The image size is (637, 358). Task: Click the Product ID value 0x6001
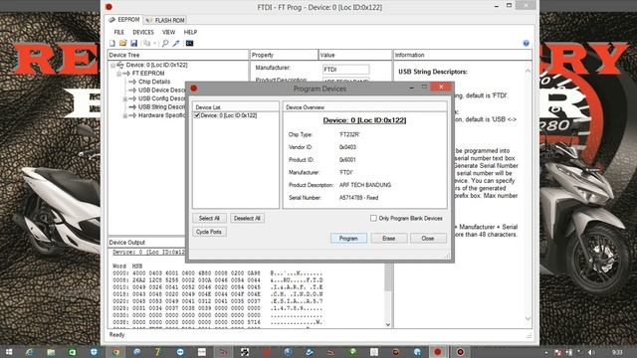[347, 159]
